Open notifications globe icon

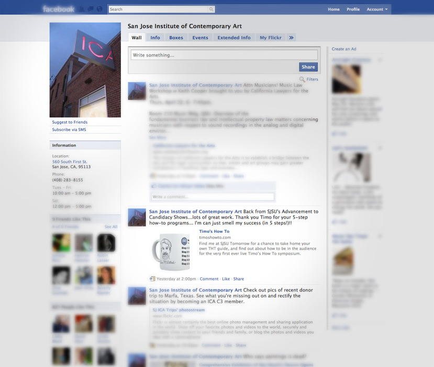coord(99,9)
